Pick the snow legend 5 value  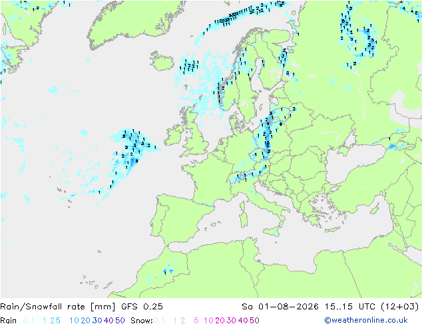(x=196, y=321)
